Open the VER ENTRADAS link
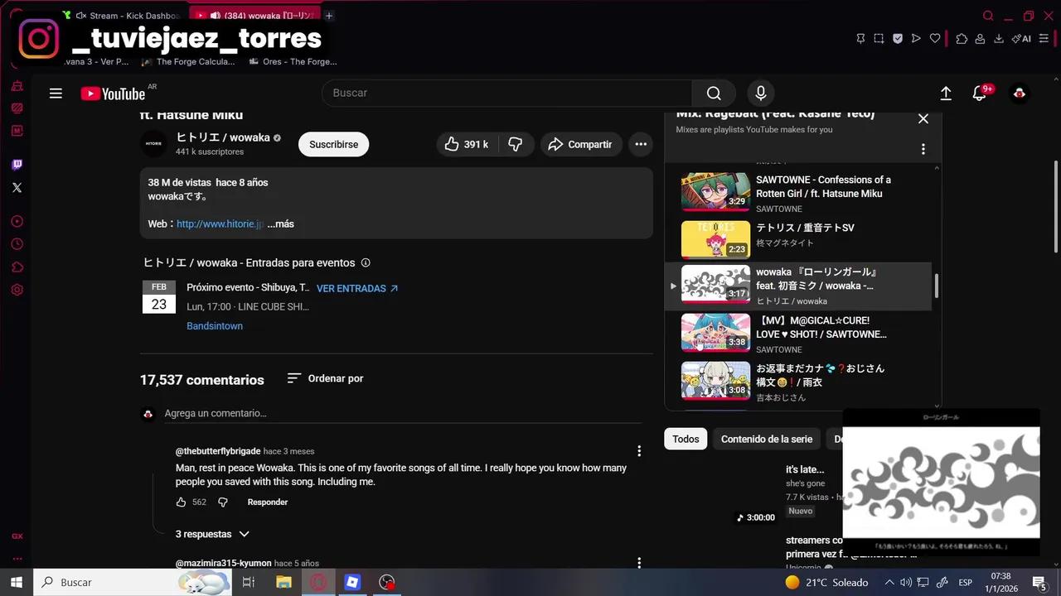This screenshot has width=1061, height=596. 351,288
